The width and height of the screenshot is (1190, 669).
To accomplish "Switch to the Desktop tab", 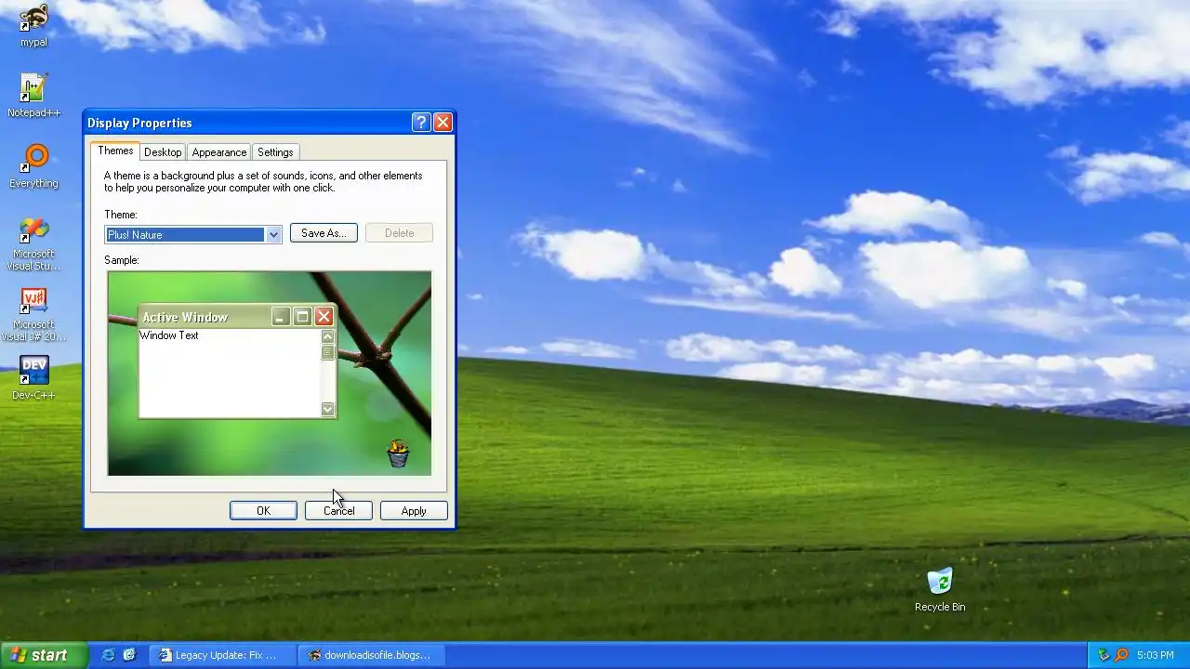I will point(163,152).
